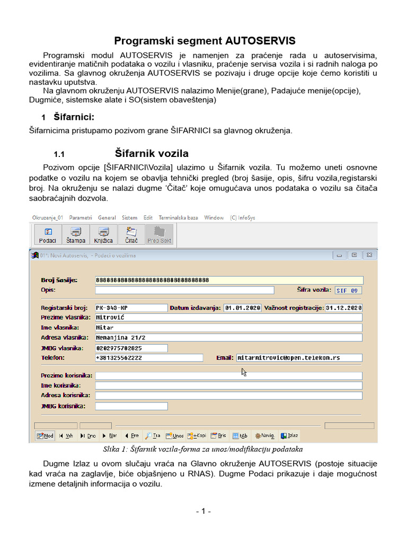Click the Pre previous-record button
This screenshot has width=407, height=543.
click(x=132, y=436)
